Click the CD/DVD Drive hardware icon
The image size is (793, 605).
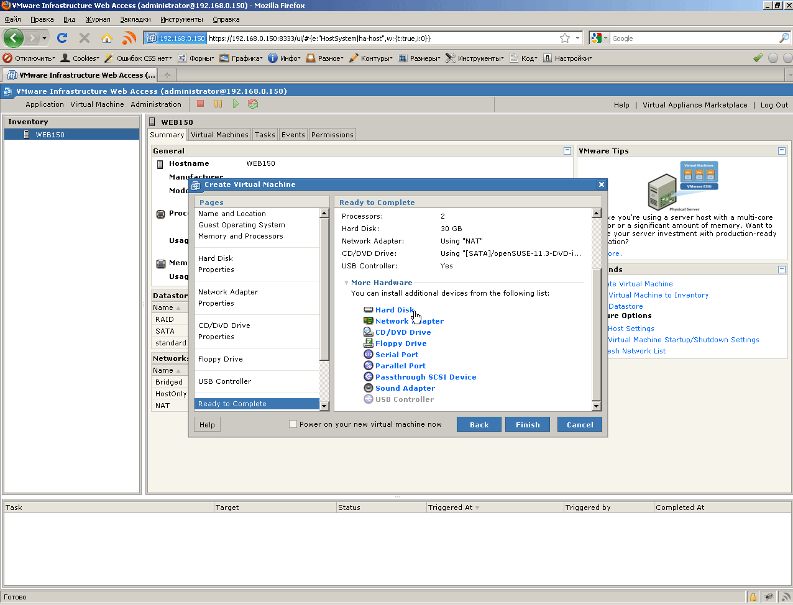pos(369,332)
